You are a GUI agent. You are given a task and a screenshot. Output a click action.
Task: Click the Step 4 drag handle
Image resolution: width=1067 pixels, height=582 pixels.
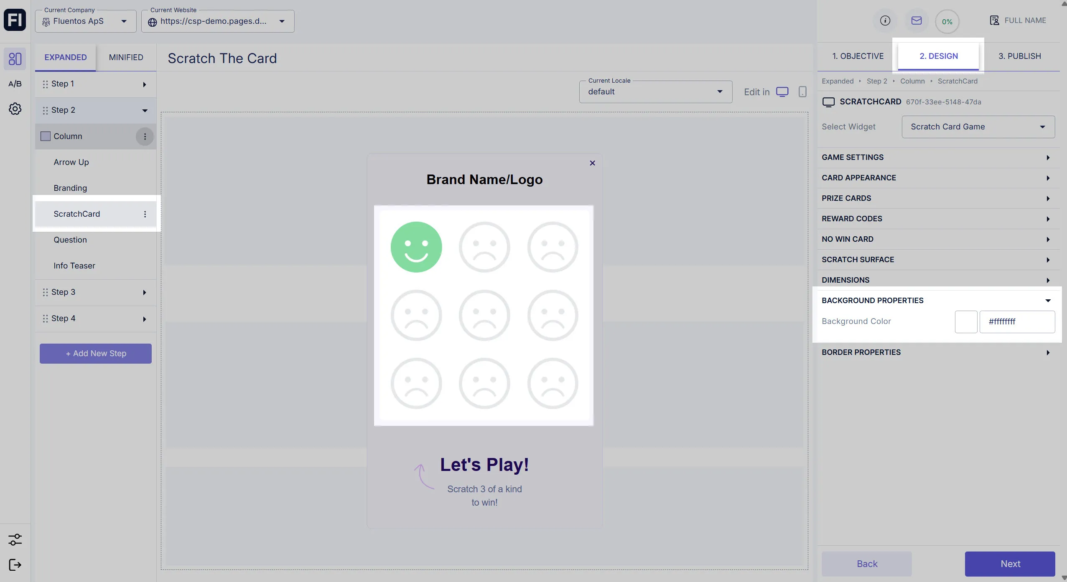45,319
